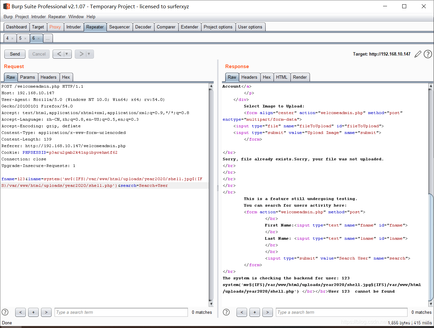434x328 pixels.
Task: Click the request search term input field
Action: (x=121, y=312)
